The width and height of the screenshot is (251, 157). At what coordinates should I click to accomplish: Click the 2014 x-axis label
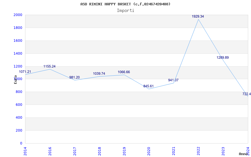(25, 151)
